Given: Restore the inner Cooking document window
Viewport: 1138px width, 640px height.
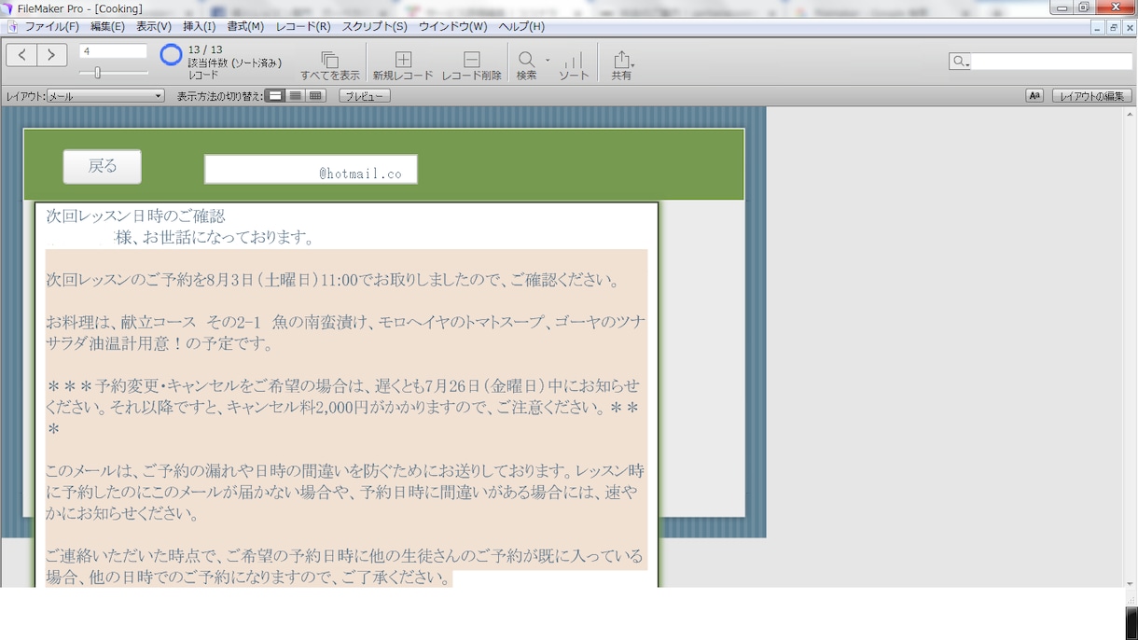Looking at the screenshot, I should pos(1114,28).
